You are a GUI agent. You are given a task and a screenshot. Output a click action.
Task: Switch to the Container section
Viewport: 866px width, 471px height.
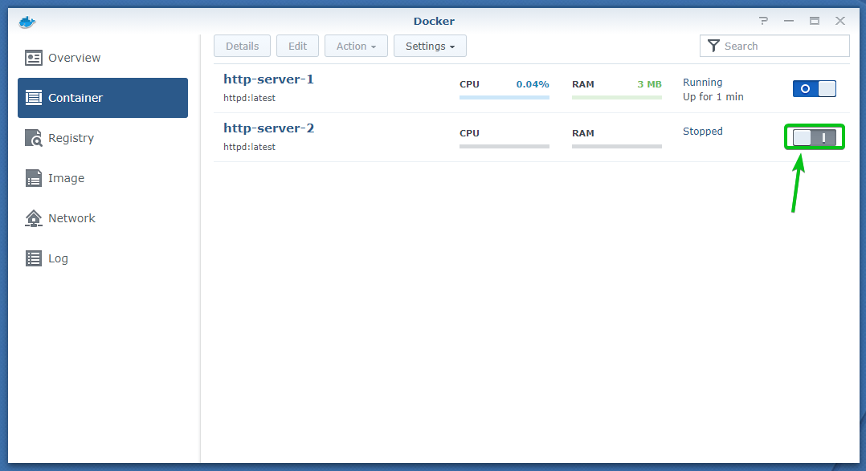[x=103, y=98]
